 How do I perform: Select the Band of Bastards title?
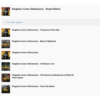click(x=34, y=41)
